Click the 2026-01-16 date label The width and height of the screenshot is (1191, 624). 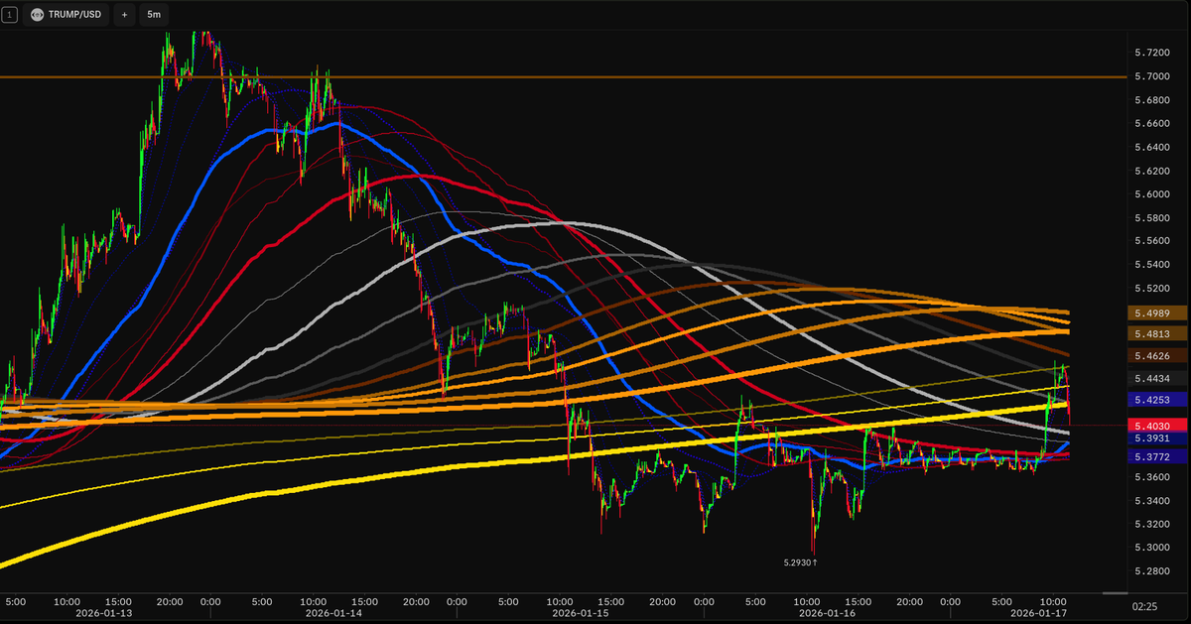click(827, 613)
